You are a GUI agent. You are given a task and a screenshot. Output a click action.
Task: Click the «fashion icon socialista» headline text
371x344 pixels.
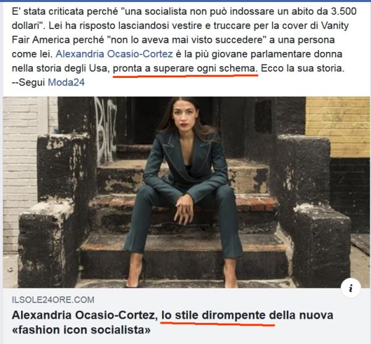coord(81,330)
